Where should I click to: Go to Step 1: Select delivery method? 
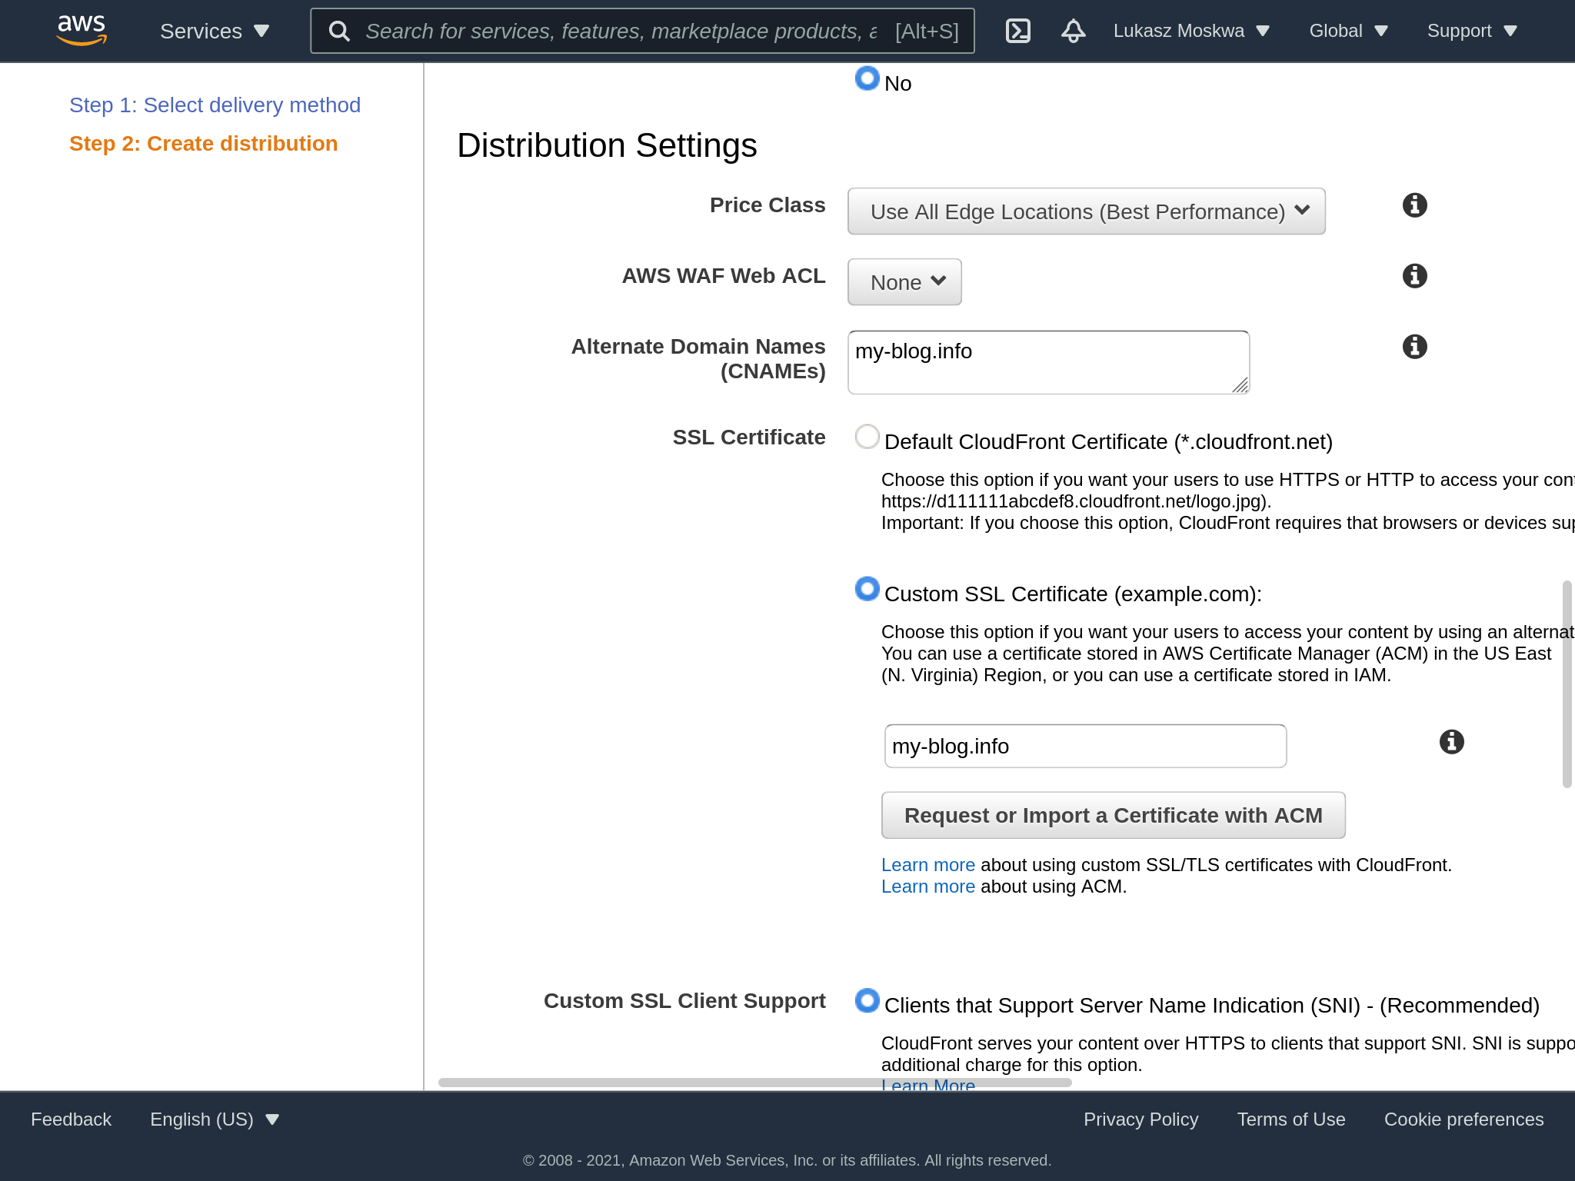pyautogui.click(x=215, y=105)
